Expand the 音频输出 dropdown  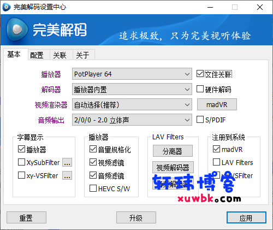click(x=132, y=120)
